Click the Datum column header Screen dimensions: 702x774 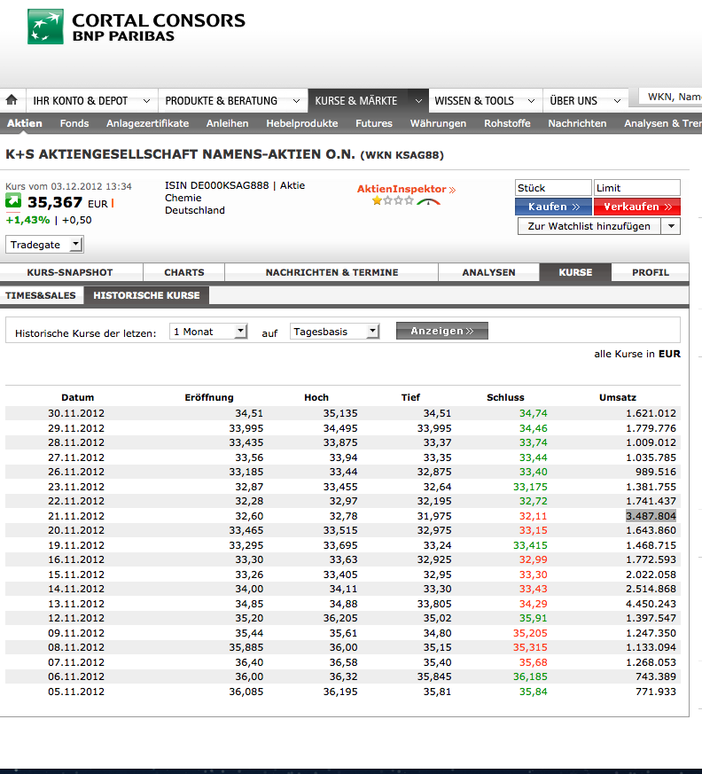tap(77, 397)
